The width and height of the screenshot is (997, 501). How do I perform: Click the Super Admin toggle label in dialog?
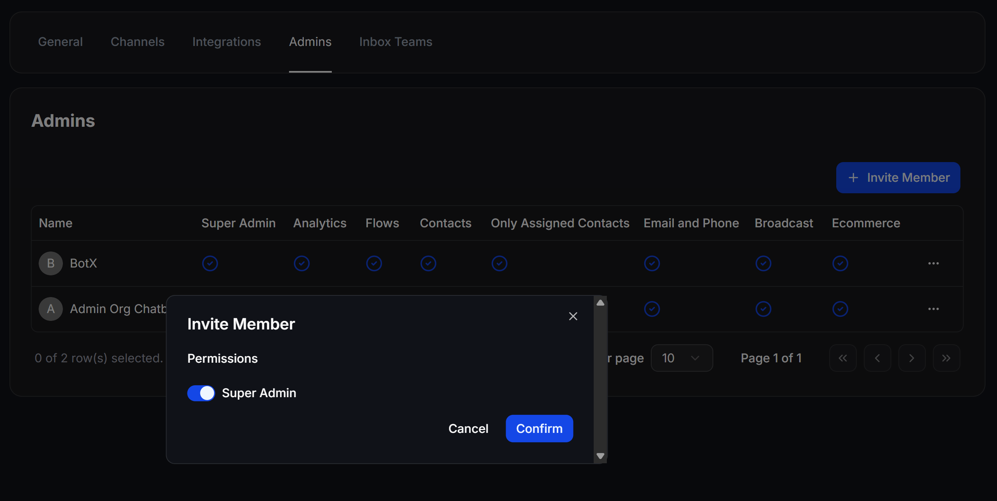[x=259, y=393]
